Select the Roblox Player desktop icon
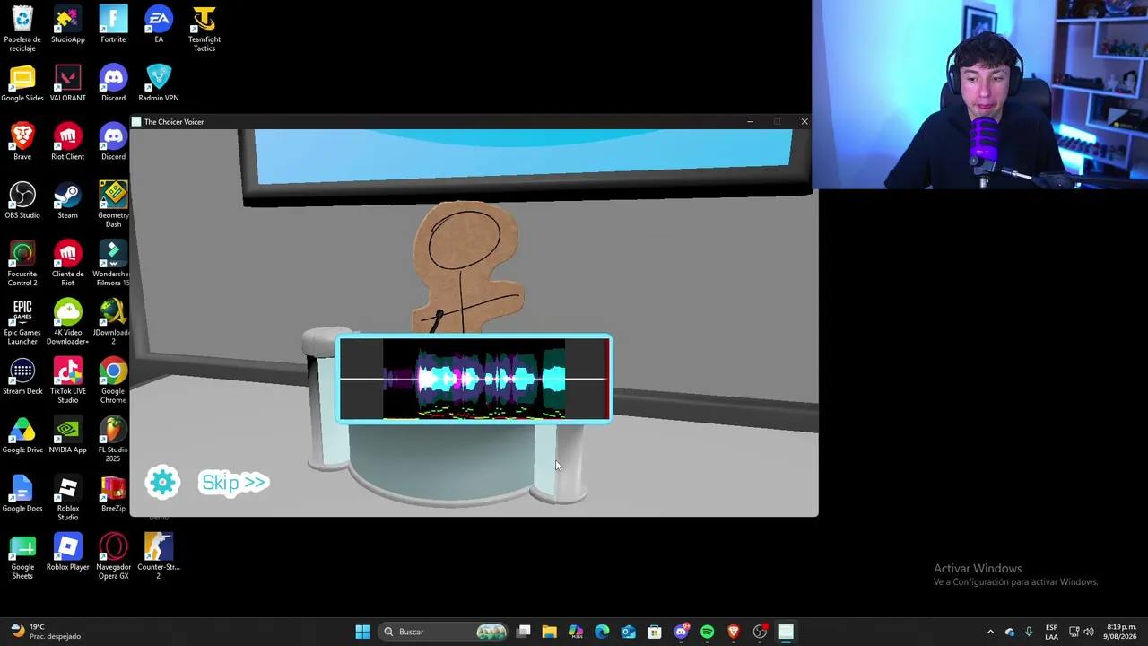This screenshot has width=1148, height=646. (68, 553)
